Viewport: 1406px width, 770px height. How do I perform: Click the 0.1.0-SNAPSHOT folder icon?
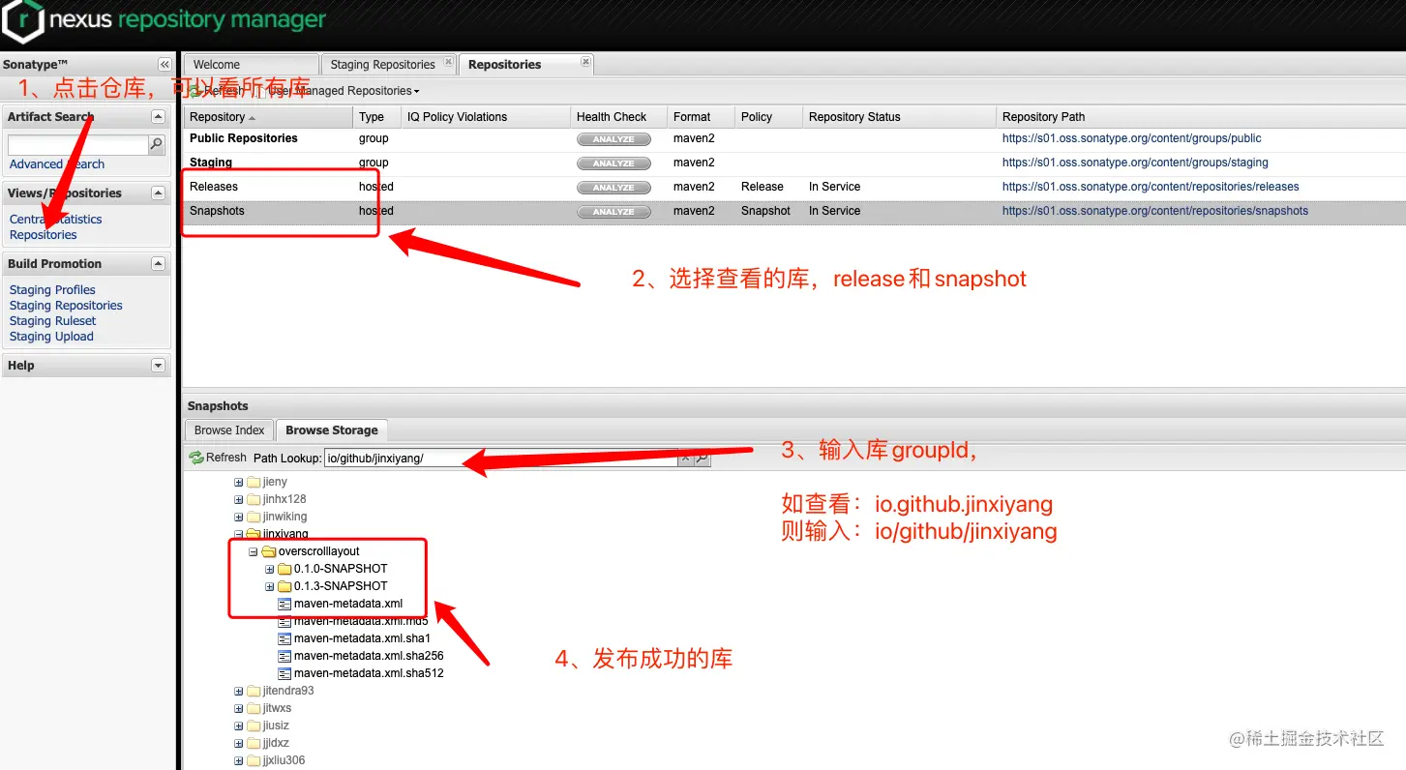tap(284, 569)
